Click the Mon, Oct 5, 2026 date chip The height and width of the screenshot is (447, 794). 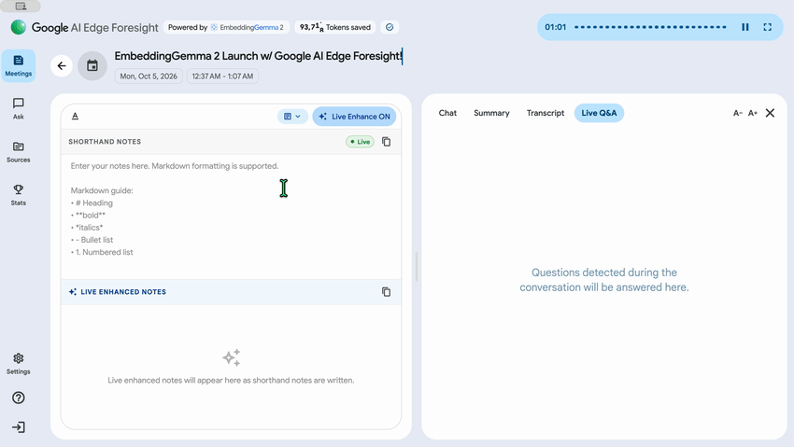(x=149, y=77)
